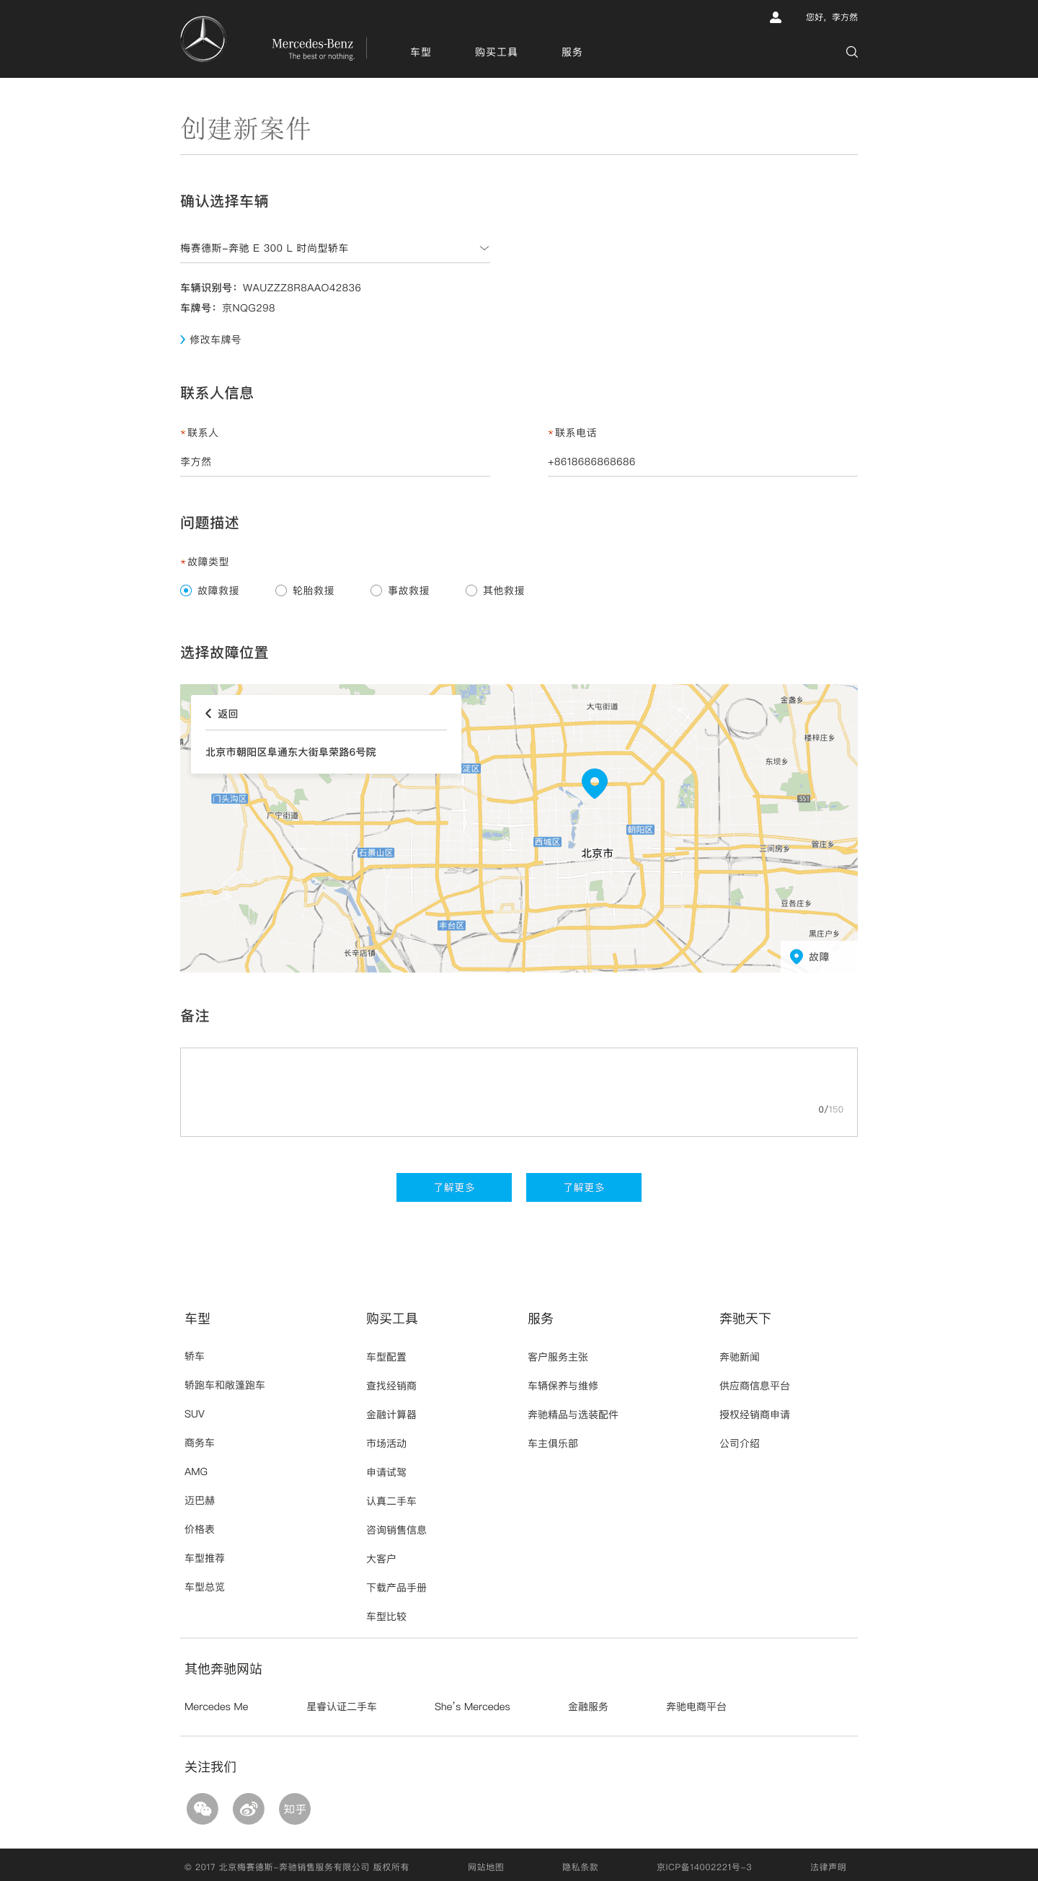The width and height of the screenshot is (1038, 1881).
Task: Open 咨询销售信息 footer link
Action: pos(396,1530)
